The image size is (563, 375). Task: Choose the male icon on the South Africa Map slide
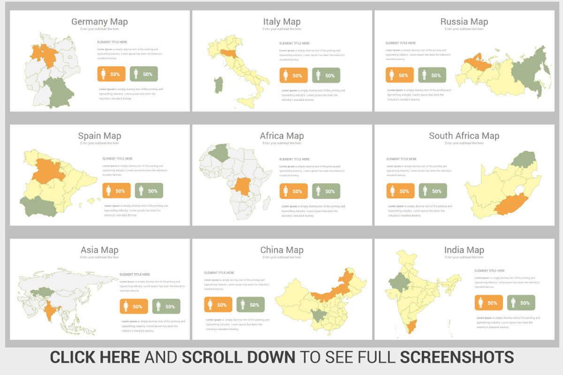(425, 191)
